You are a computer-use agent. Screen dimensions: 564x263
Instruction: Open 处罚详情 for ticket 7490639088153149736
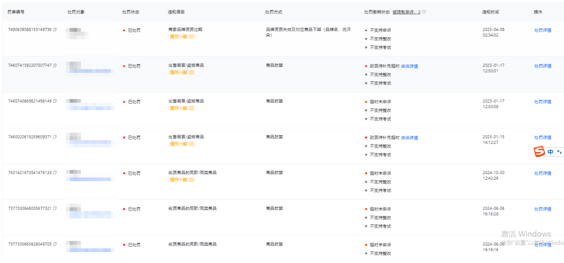(x=543, y=30)
